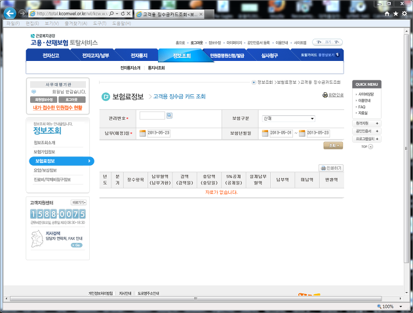
Task: Select 요양/보상정보 in the left menu
Action: [45, 170]
